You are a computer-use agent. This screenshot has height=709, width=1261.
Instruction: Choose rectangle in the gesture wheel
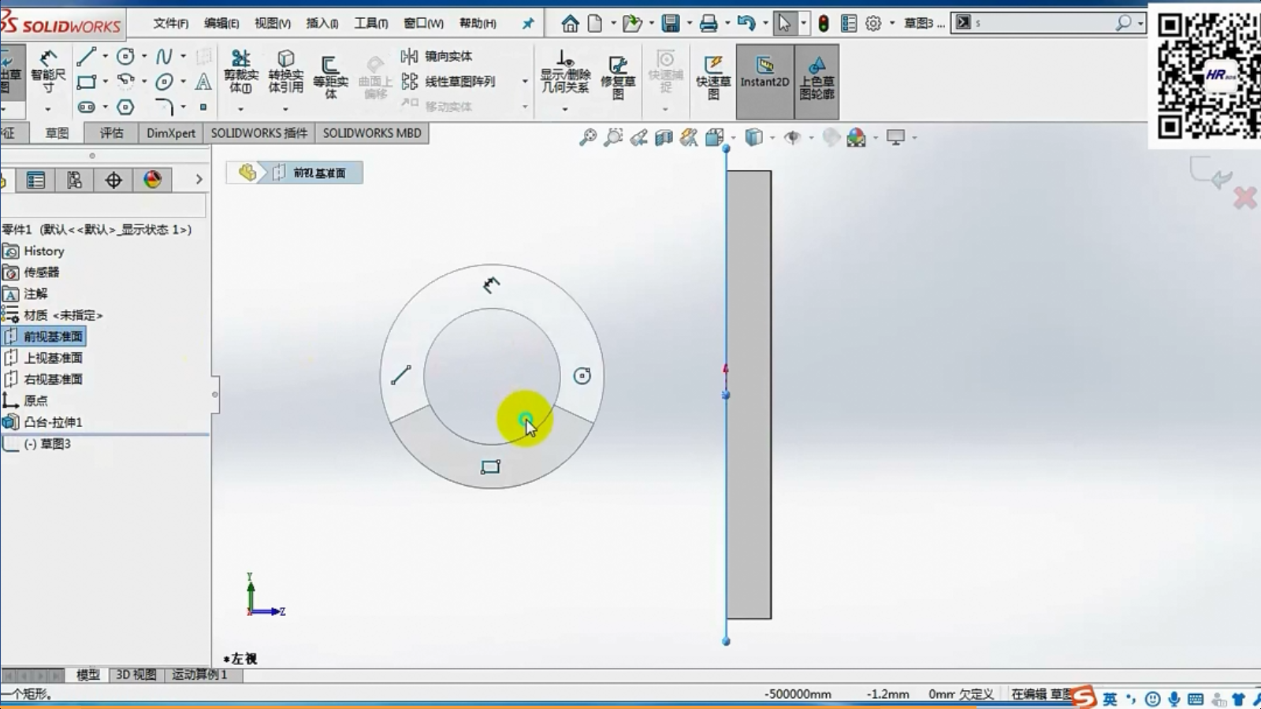coord(490,467)
